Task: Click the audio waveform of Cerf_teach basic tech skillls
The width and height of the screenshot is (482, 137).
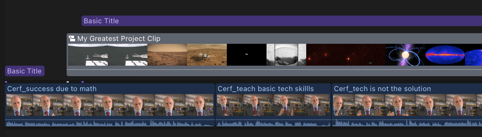Action: point(273,123)
